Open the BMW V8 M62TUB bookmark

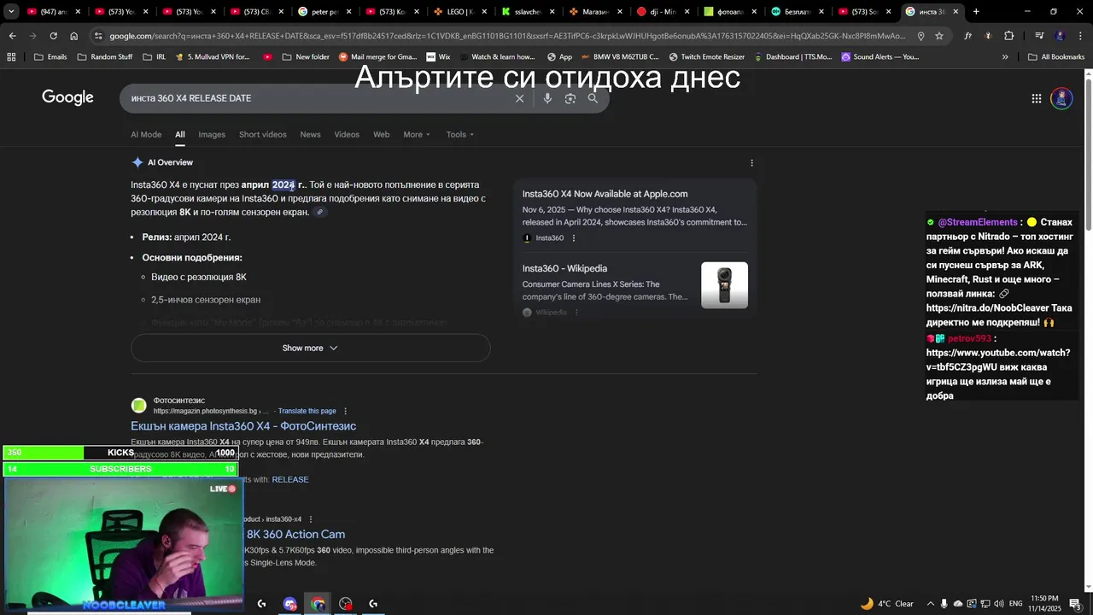tap(622, 56)
